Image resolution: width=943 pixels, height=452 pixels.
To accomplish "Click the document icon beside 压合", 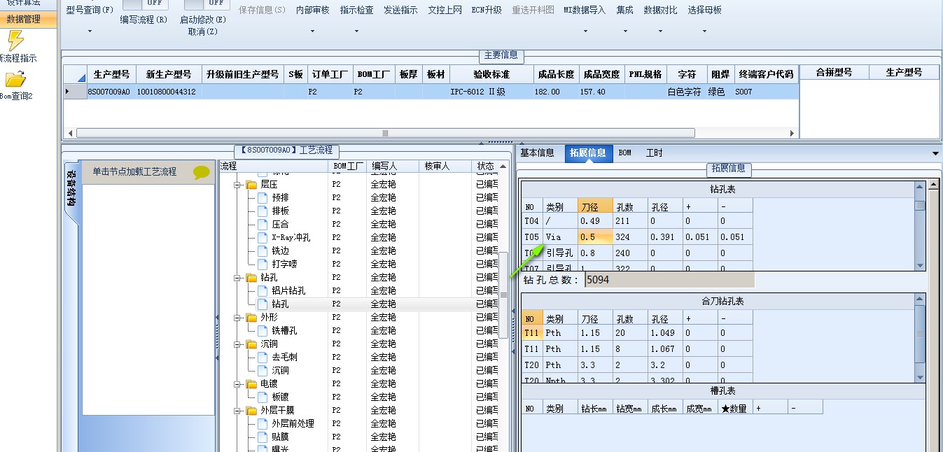I will (263, 225).
